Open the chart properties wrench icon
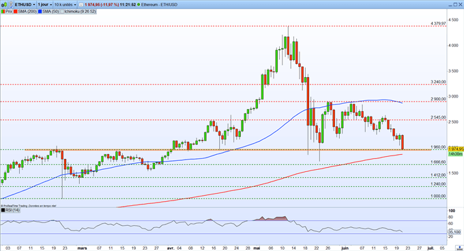The height and width of the screenshot is (251, 464). click(x=11, y=5)
